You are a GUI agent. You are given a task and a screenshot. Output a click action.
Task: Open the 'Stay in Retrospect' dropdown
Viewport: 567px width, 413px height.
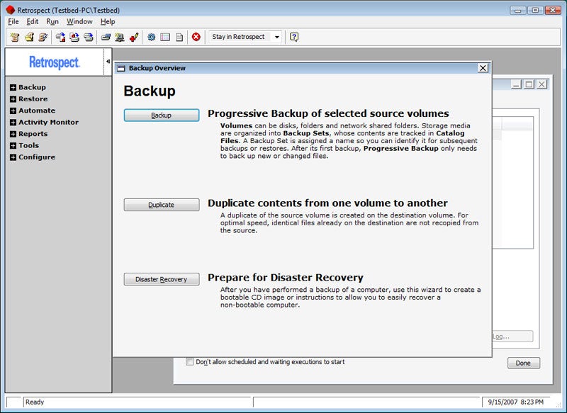pyautogui.click(x=277, y=37)
